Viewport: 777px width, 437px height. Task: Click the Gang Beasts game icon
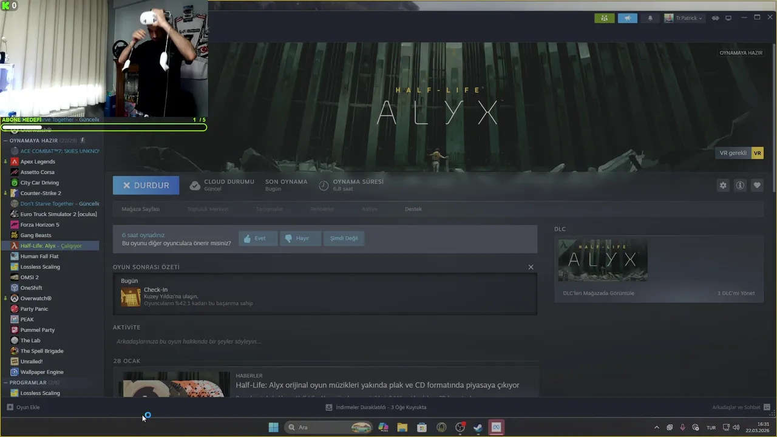pos(15,235)
